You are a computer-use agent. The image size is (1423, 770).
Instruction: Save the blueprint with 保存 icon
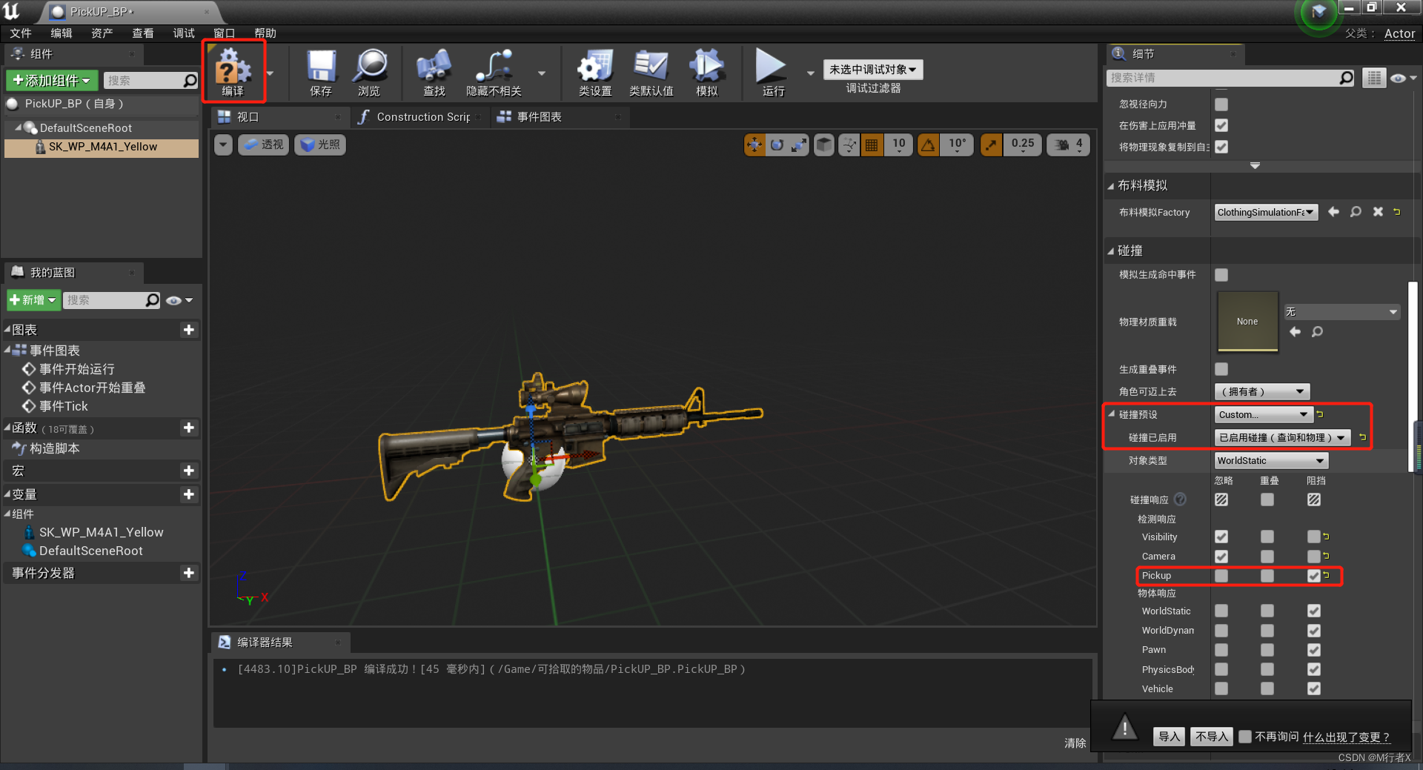(321, 72)
